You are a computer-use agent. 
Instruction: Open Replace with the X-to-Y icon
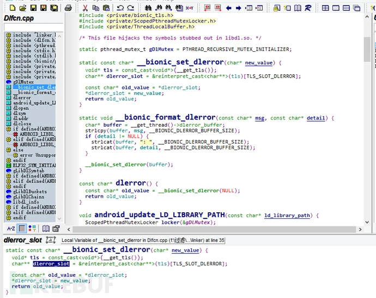point(190,8)
